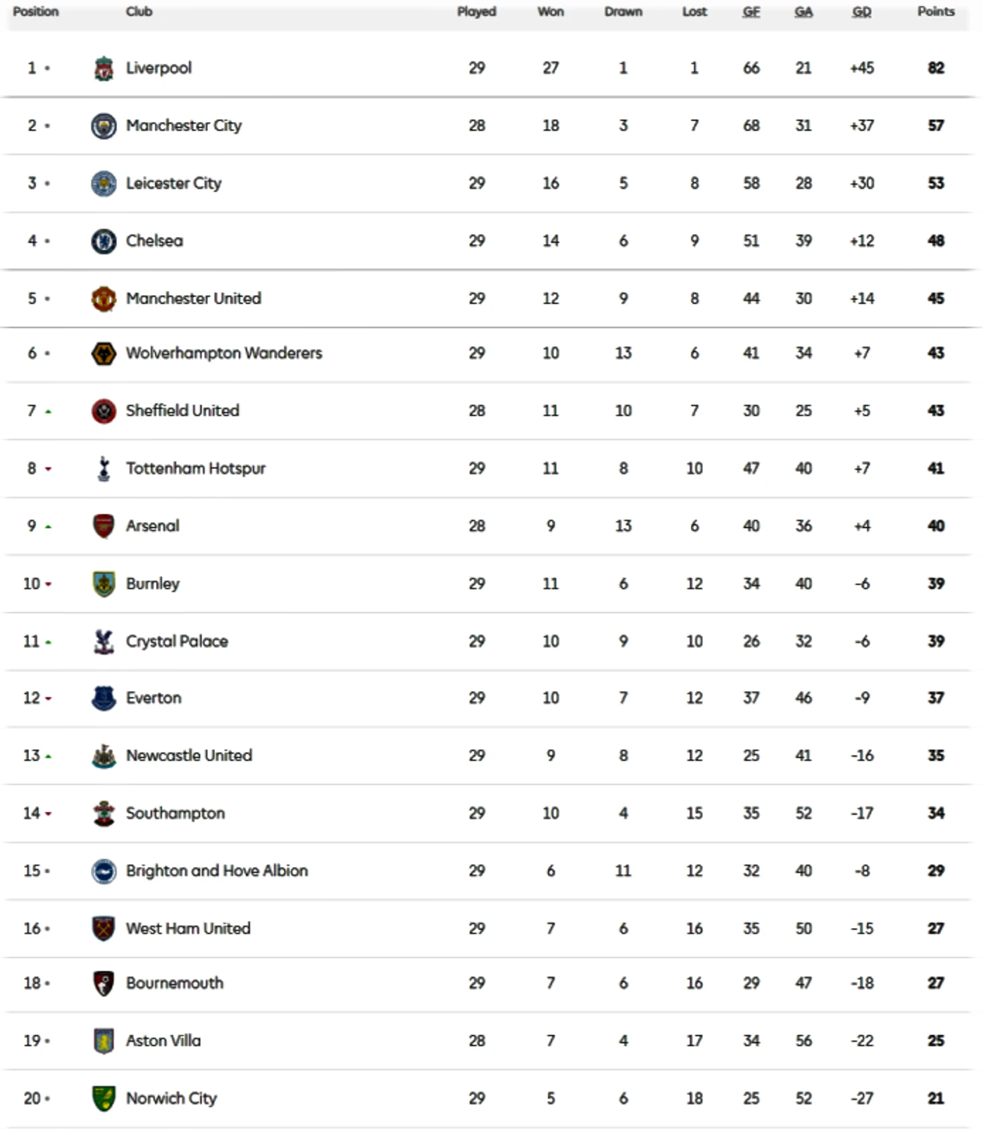Select the Bournemouth table row name

[174, 983]
